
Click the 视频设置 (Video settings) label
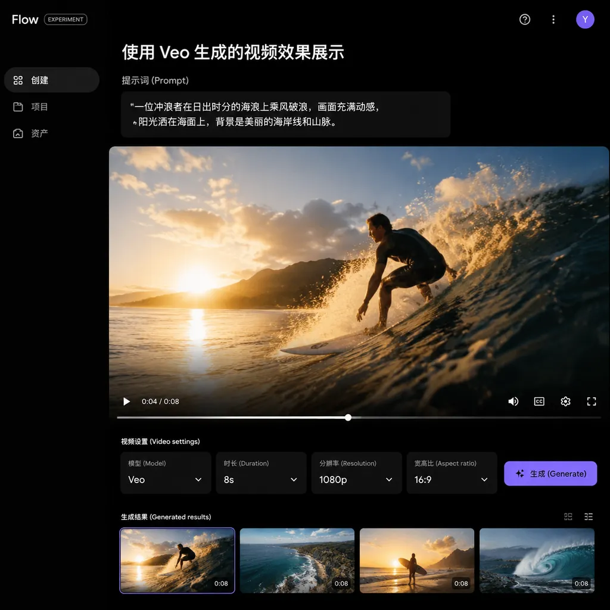tap(160, 441)
